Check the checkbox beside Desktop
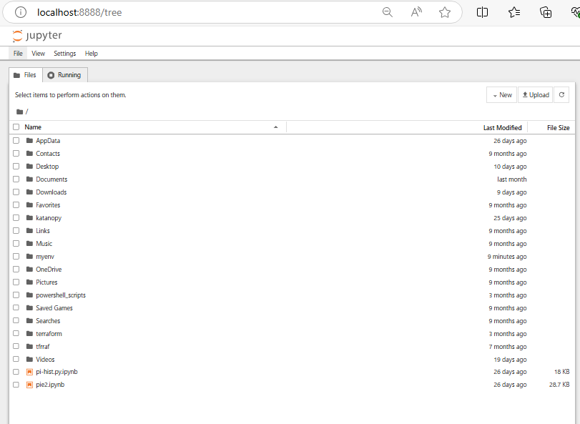 (16, 166)
